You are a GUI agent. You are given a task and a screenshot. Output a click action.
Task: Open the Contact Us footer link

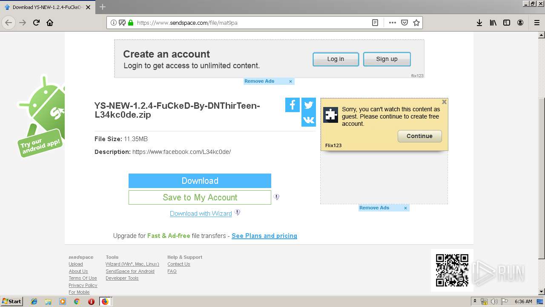tap(179, 264)
